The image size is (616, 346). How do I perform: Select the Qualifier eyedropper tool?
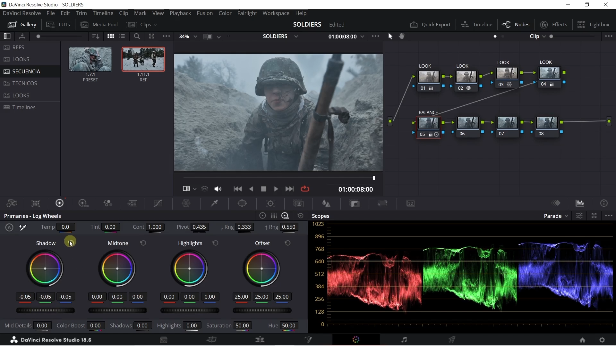click(x=214, y=203)
